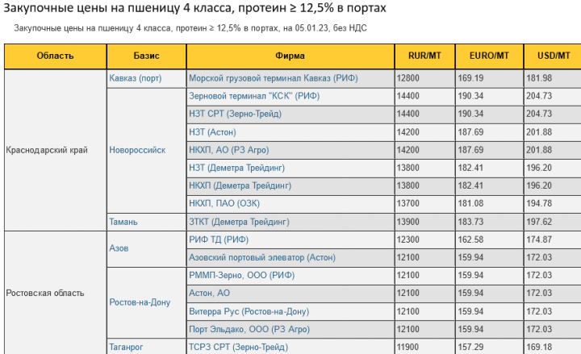The width and height of the screenshot is (581, 354).
Task: Open НКХП, АО (РЗ Агро) link
Action: [x=234, y=150]
